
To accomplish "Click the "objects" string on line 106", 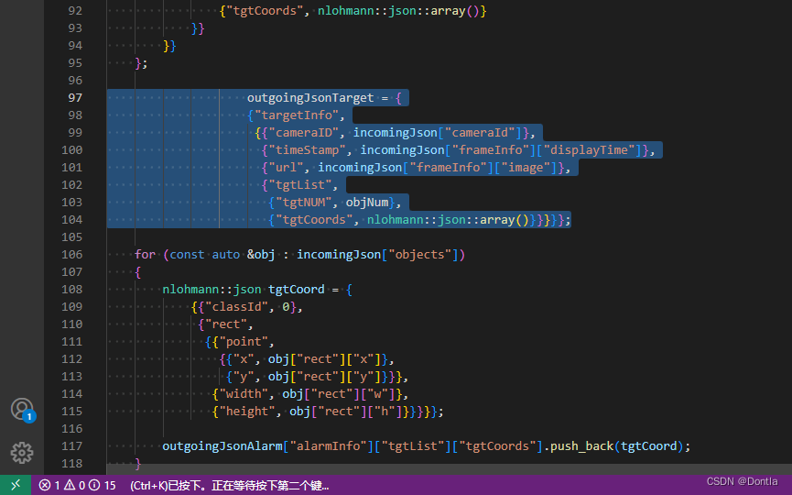I will point(420,254).
